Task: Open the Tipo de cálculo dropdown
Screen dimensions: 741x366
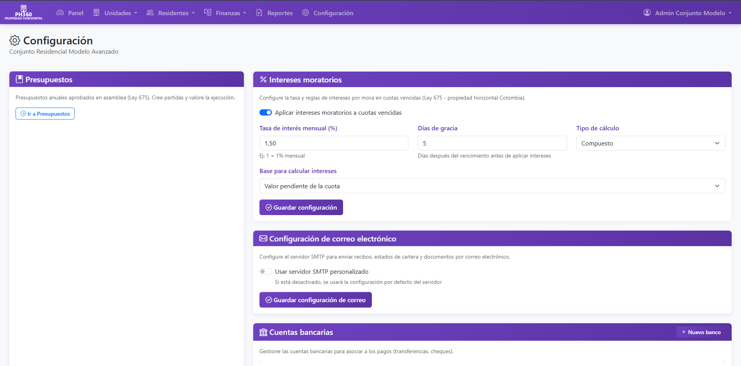Action: coord(650,143)
